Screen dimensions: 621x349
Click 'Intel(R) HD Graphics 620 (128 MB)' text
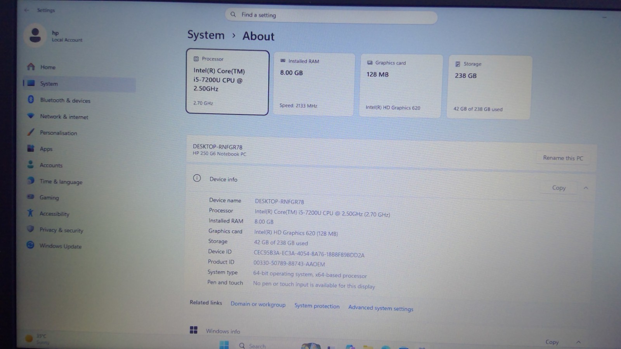tap(296, 233)
